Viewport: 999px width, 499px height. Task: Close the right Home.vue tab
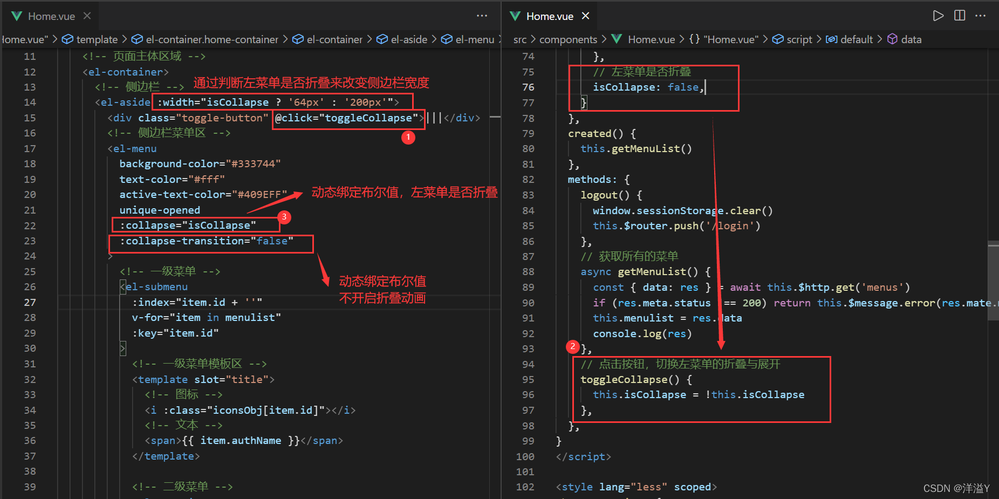pyautogui.click(x=585, y=16)
